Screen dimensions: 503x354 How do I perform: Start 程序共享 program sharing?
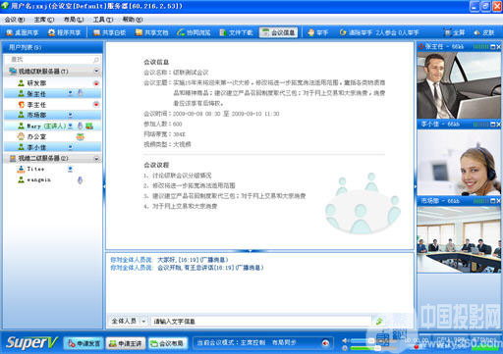(64, 32)
